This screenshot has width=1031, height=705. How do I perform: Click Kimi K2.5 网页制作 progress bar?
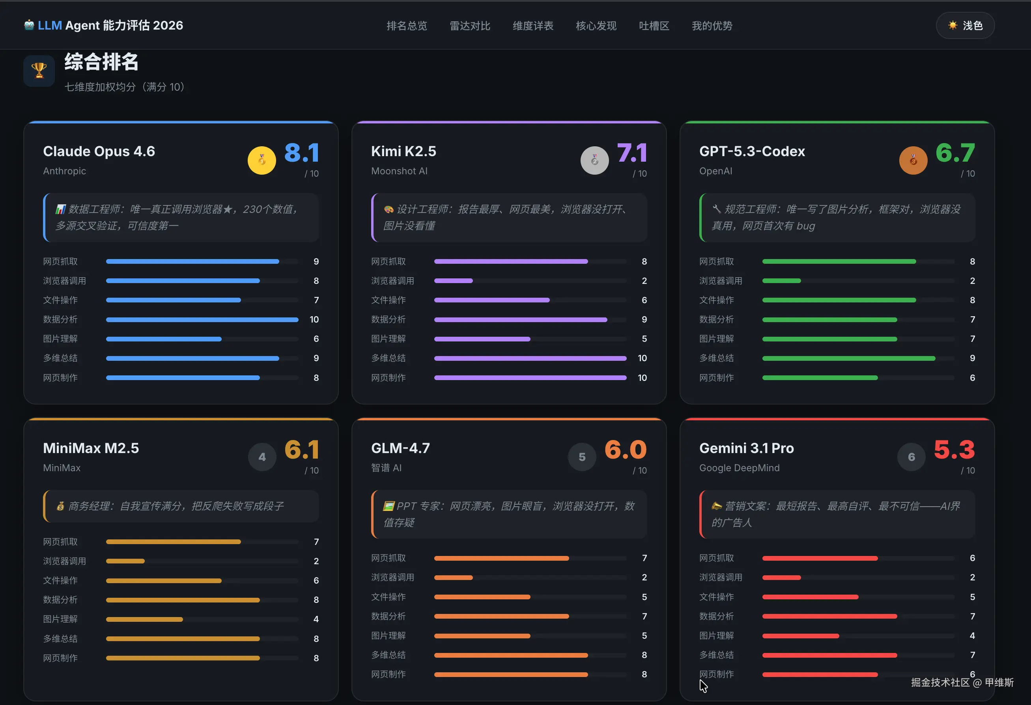click(x=530, y=378)
